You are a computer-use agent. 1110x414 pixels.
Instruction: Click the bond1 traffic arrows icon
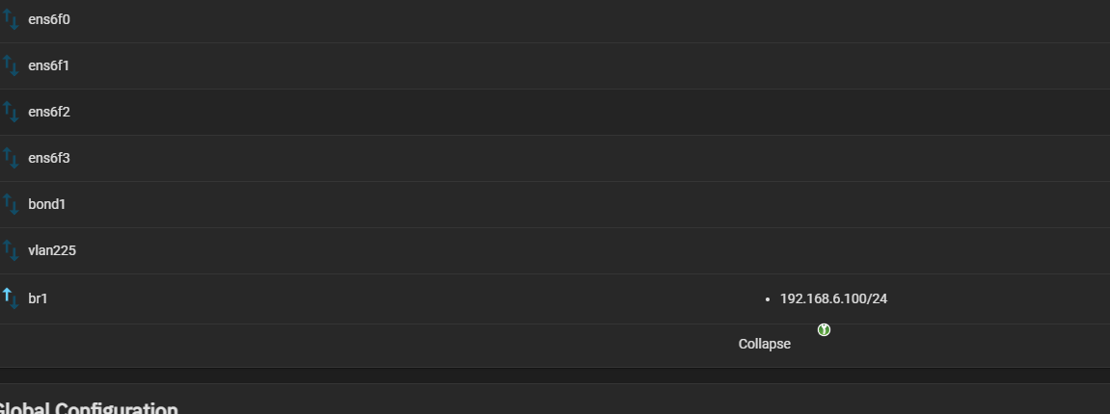[x=11, y=204]
